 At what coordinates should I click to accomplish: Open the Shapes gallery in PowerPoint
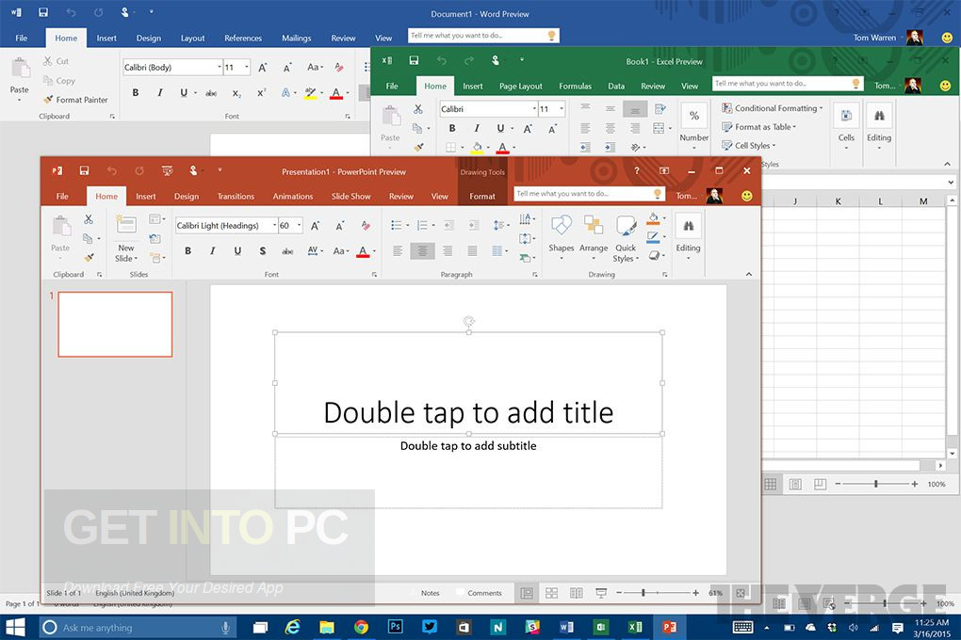tap(561, 237)
